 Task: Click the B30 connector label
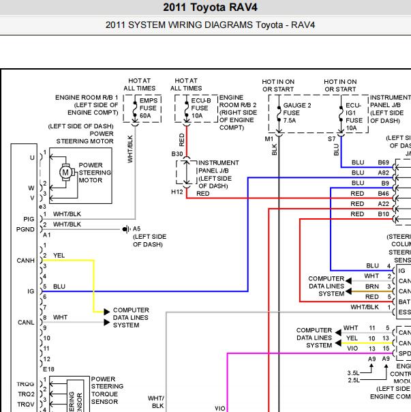pos(177,154)
